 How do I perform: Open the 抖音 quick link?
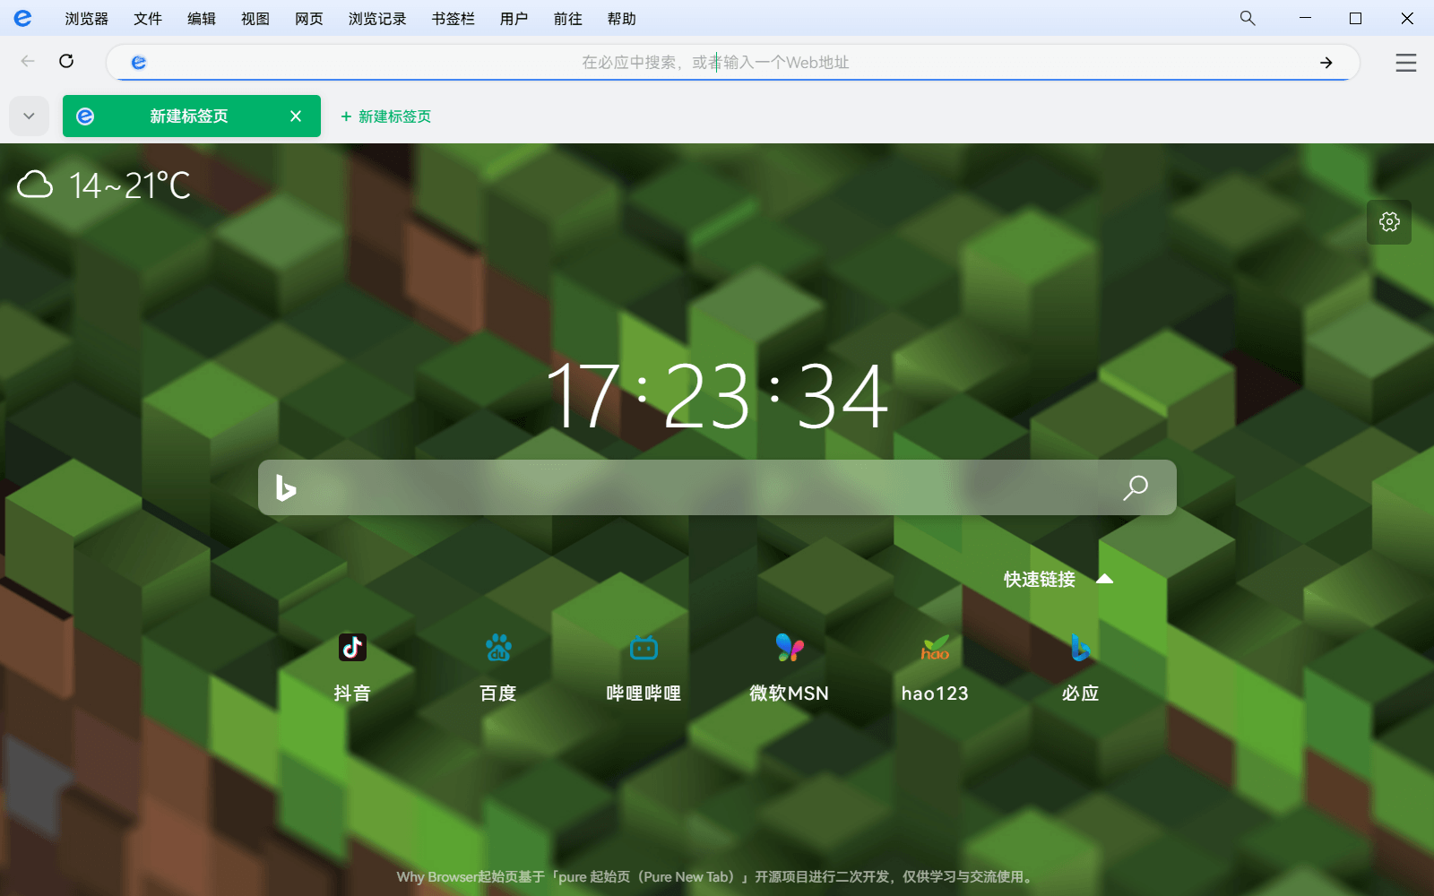click(x=352, y=665)
